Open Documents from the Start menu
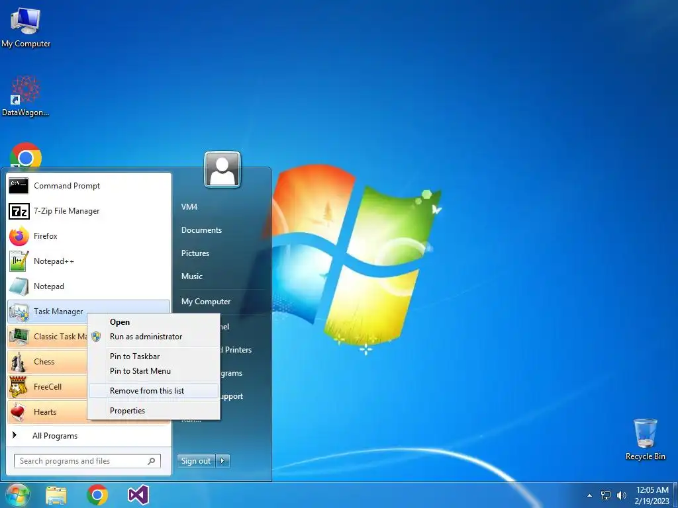Image resolution: width=678 pixels, height=508 pixels. coord(201,230)
